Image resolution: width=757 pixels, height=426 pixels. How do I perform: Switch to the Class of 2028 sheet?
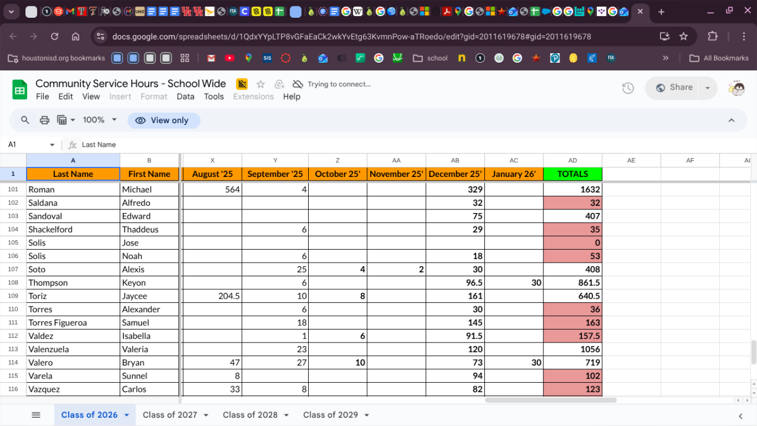click(250, 415)
